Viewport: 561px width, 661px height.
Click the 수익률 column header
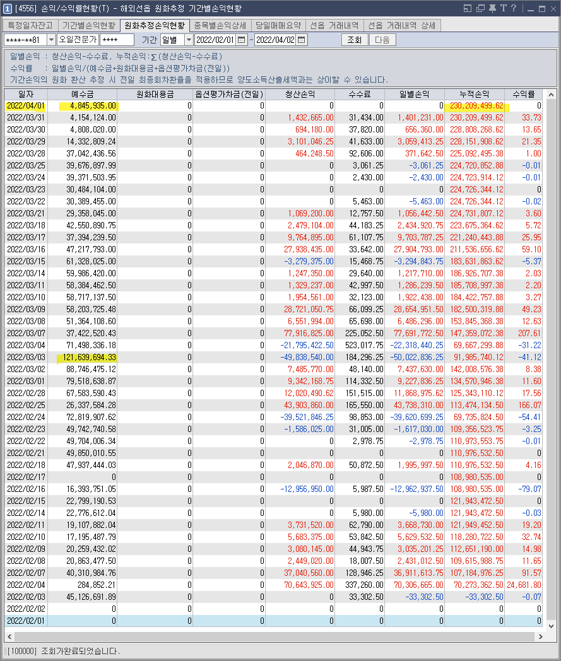click(524, 94)
